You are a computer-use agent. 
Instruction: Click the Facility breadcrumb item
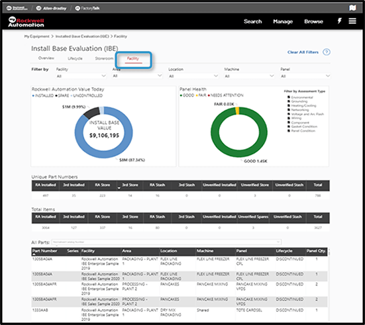pos(121,36)
